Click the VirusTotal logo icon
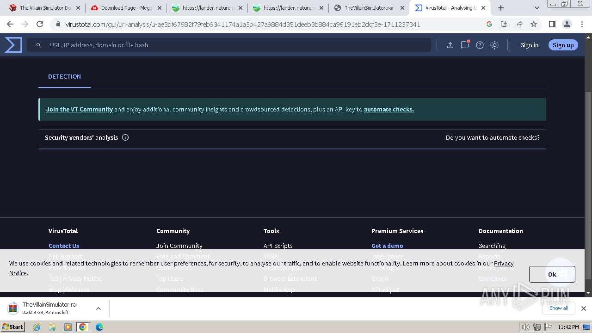This screenshot has width=592, height=333. pyautogui.click(x=13, y=45)
